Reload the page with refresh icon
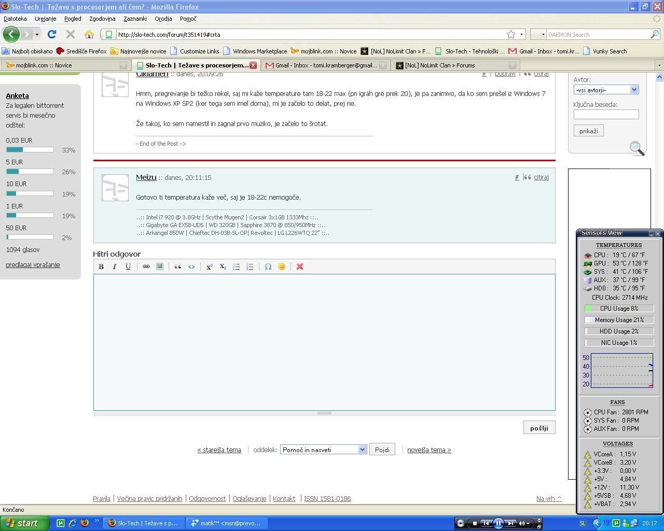The image size is (664, 531). [51, 34]
